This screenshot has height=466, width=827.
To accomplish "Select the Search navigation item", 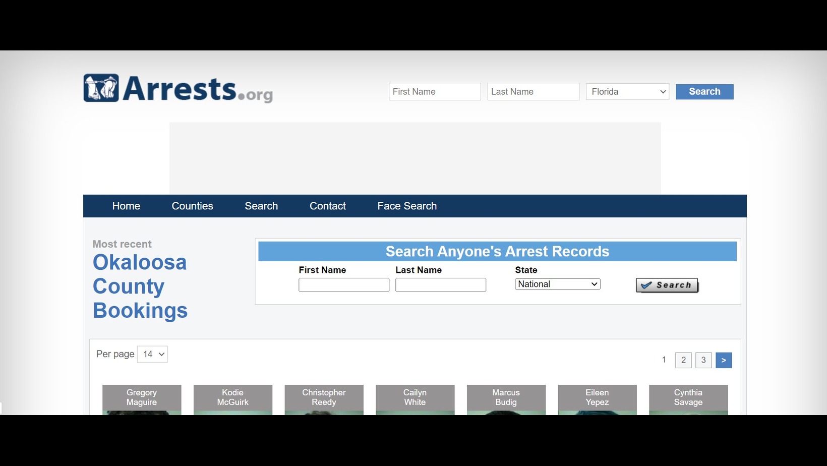I will click(261, 206).
